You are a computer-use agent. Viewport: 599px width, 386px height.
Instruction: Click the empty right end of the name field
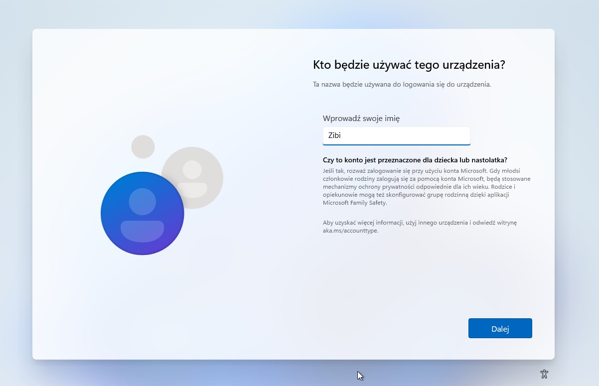point(449,135)
